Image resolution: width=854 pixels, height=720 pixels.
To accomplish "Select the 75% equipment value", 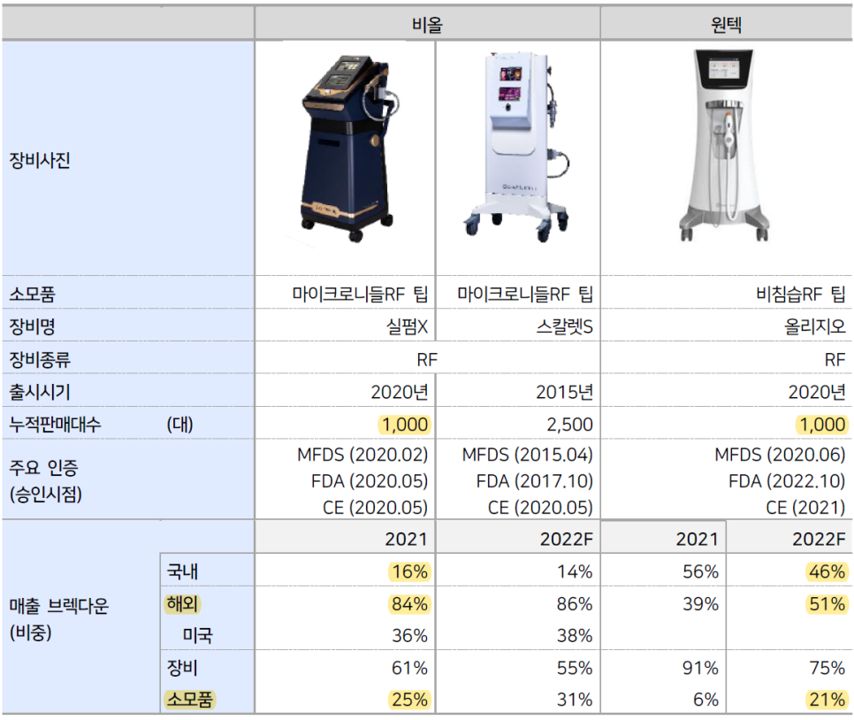I will click(827, 668).
